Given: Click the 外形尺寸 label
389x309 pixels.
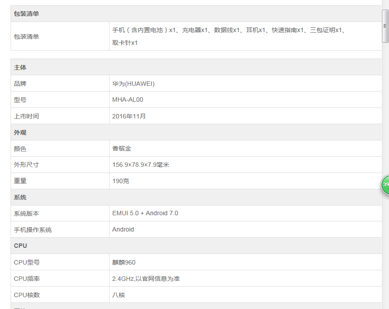Looking at the screenshot, I should coord(26,165).
